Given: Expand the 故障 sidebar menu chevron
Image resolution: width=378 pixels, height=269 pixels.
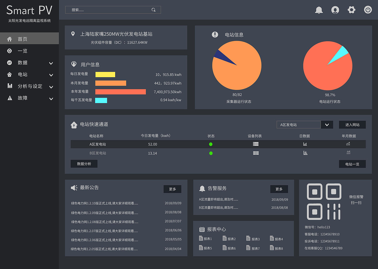Looking at the screenshot, I should [51, 99].
